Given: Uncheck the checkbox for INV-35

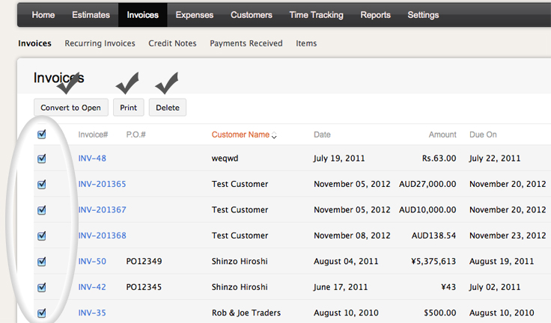Looking at the screenshot, I should pyautogui.click(x=41, y=313).
